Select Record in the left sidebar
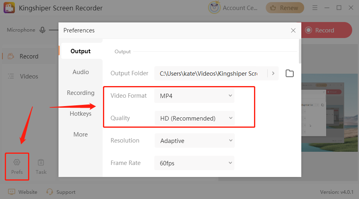This screenshot has width=359, height=199. [x=30, y=56]
